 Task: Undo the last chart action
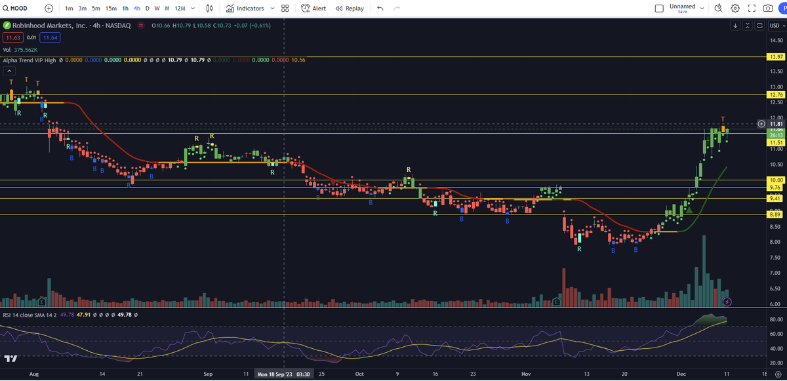380,9
